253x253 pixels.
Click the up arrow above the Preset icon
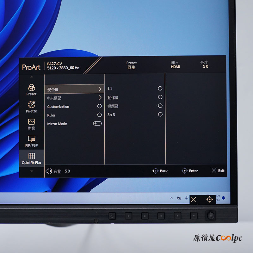32,77
